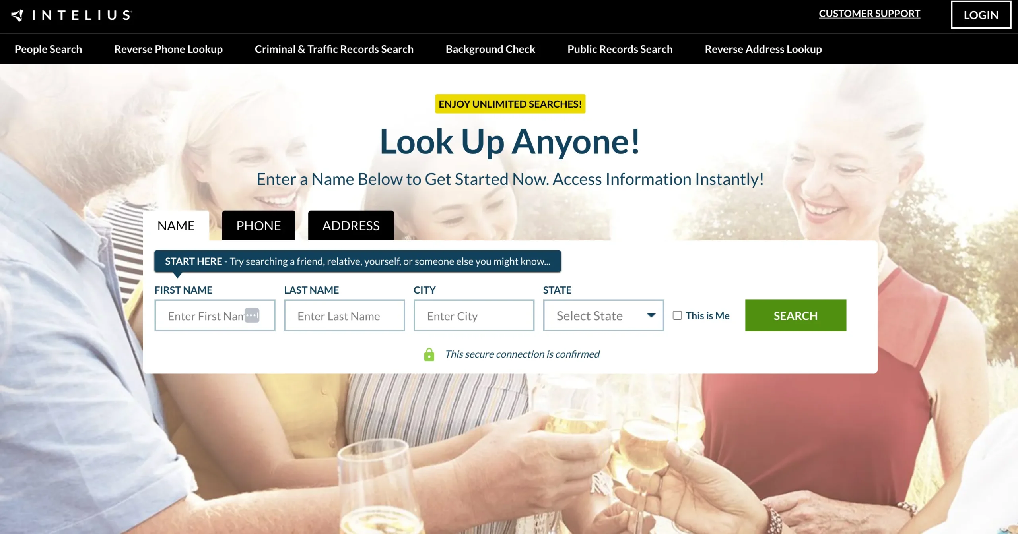Open Background Check navigation link

click(x=490, y=49)
